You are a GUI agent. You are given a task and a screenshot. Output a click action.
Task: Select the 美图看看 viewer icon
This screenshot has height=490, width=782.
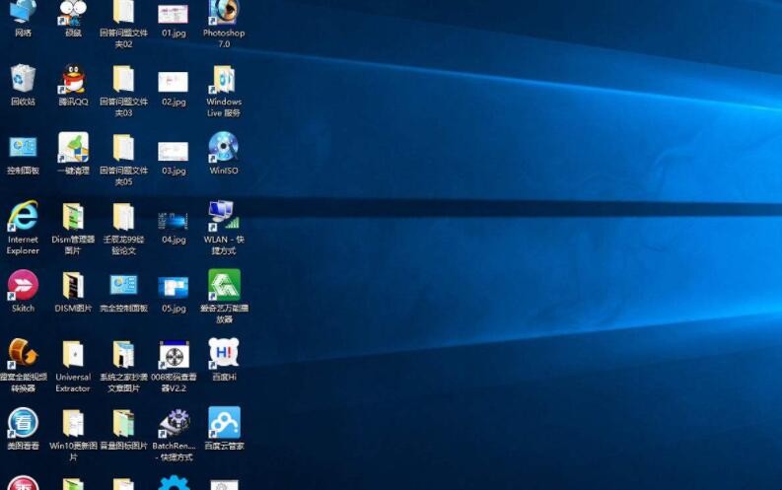[23, 423]
